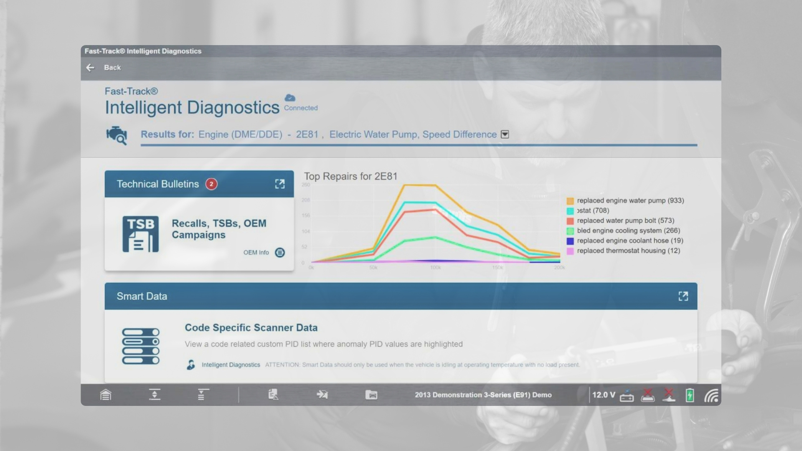The image size is (802, 451).
Task: Open the OEM Info menu button
Action: point(280,253)
